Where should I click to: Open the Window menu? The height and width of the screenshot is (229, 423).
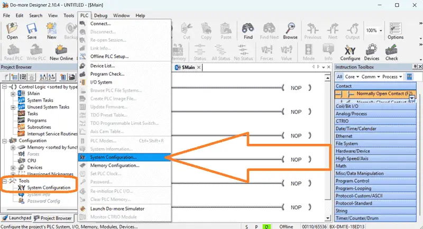[x=122, y=16]
